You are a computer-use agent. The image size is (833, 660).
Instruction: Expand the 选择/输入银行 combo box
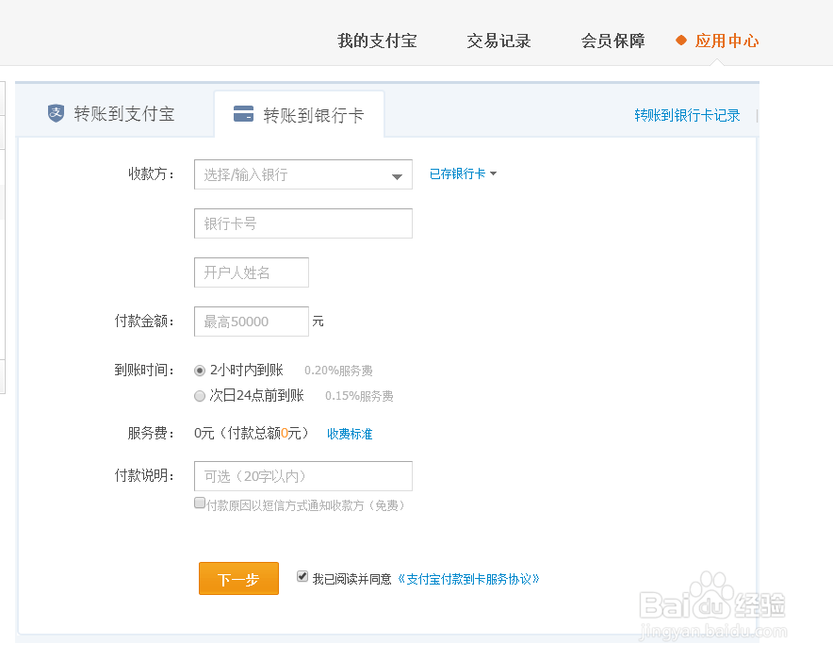click(x=303, y=174)
